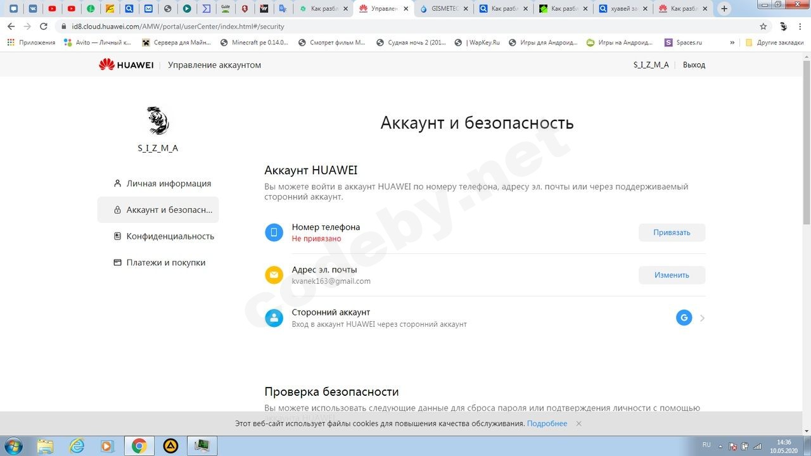Switch to the GISMETEO tab
The width and height of the screenshot is (811, 456).
pyautogui.click(x=443, y=9)
